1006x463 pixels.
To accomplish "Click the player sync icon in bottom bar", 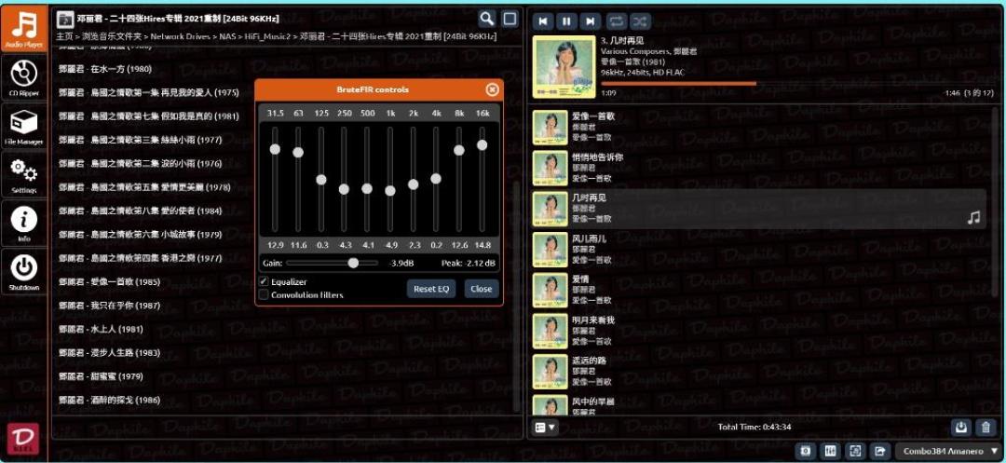I will [x=854, y=451].
